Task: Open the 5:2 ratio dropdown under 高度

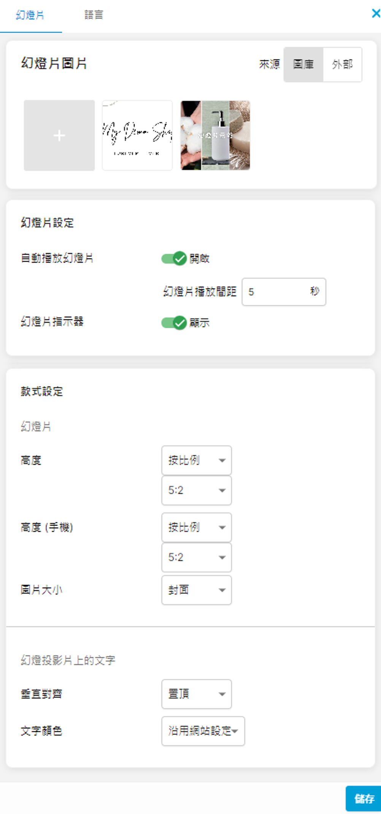Action: tap(196, 490)
